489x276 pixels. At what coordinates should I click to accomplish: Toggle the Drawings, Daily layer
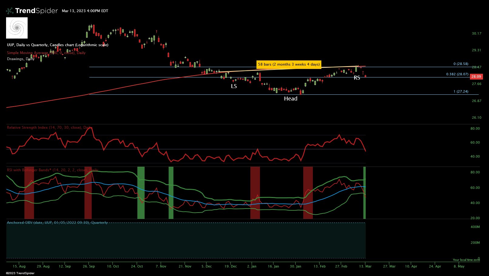pyautogui.click(x=21, y=59)
